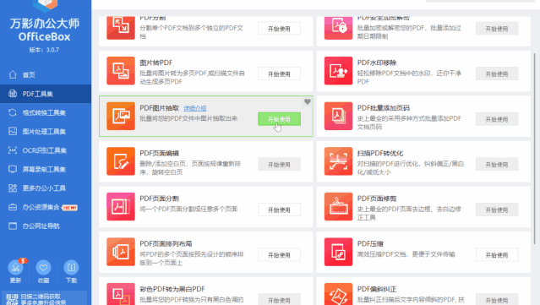The height and width of the screenshot is (305, 540).
Task: Click the PDF页面分割 tool icon
Action: pyautogui.click(x=121, y=206)
